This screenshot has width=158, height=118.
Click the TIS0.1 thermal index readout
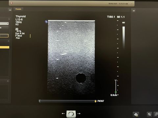[x=111, y=17]
